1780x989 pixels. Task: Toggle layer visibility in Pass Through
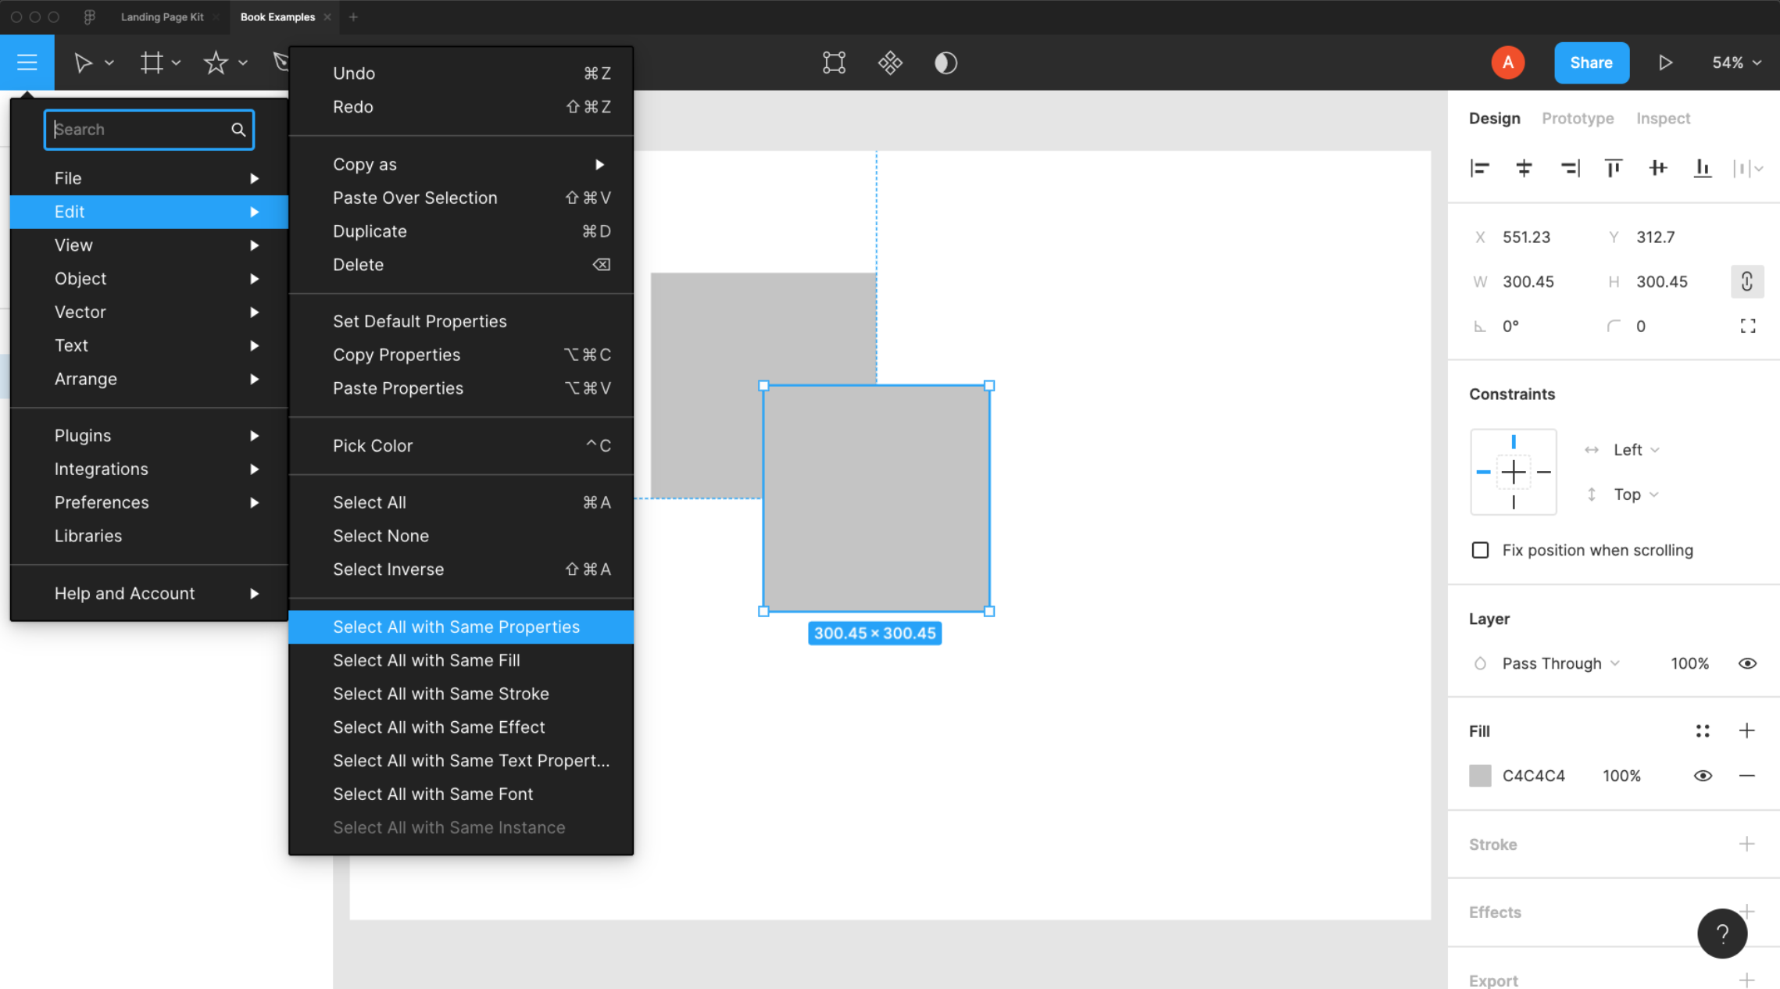click(1750, 662)
